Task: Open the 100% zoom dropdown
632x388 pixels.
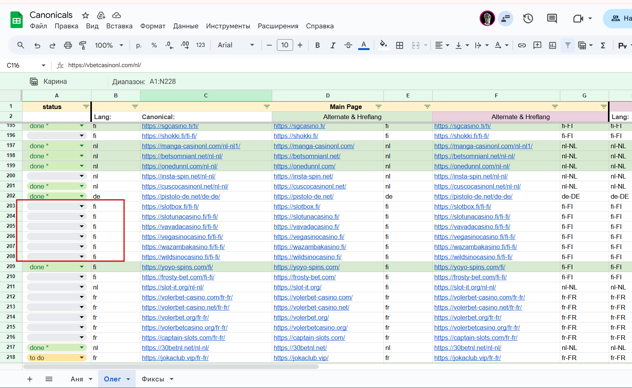Action: 109,45
